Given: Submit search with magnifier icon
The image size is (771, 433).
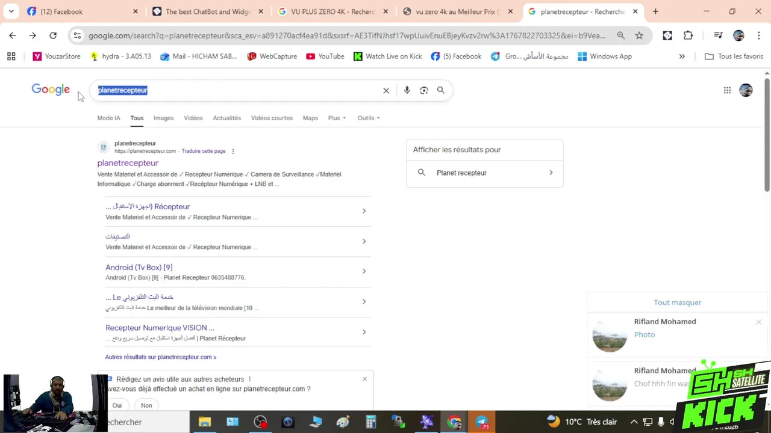Looking at the screenshot, I should (441, 90).
